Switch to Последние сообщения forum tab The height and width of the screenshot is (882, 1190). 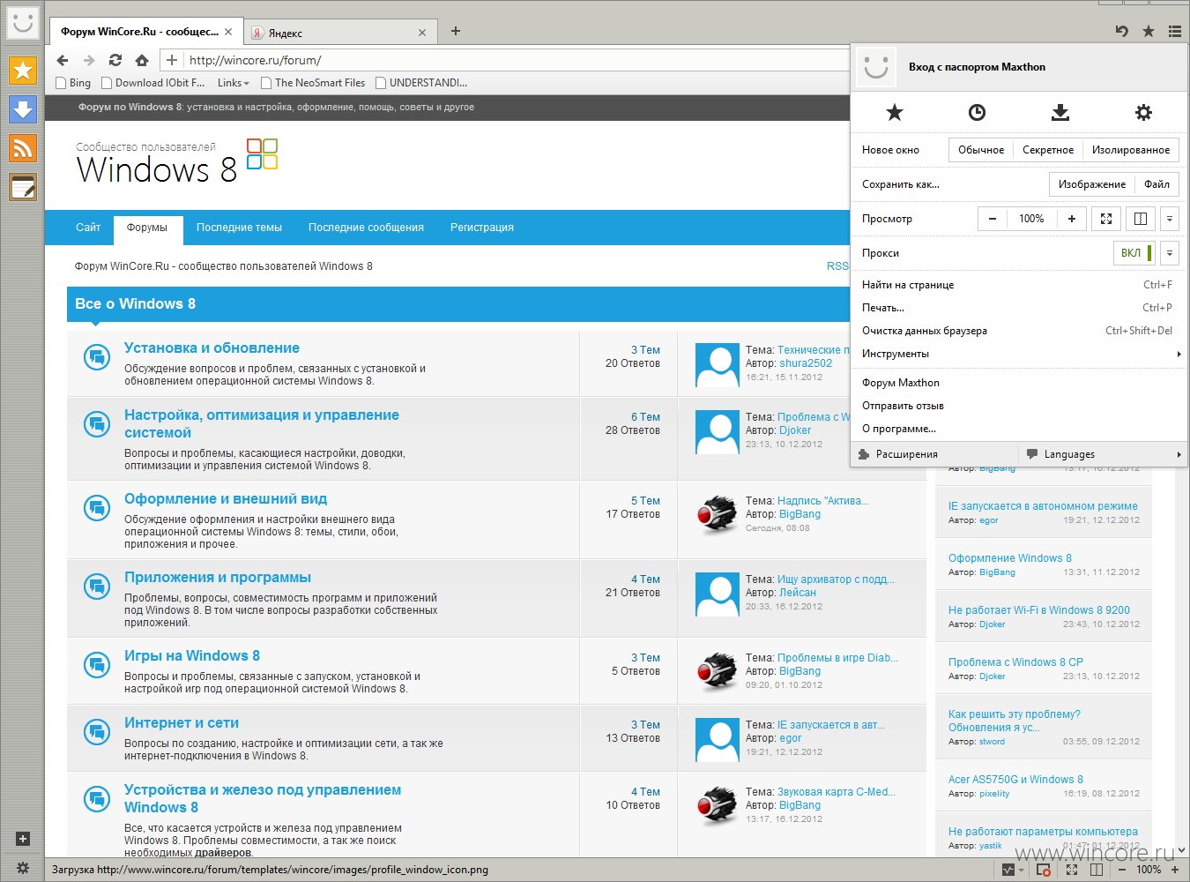[x=366, y=228]
